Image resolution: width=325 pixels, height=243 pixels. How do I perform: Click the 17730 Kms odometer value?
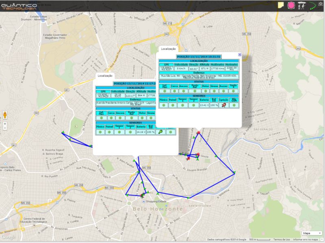click(217, 68)
